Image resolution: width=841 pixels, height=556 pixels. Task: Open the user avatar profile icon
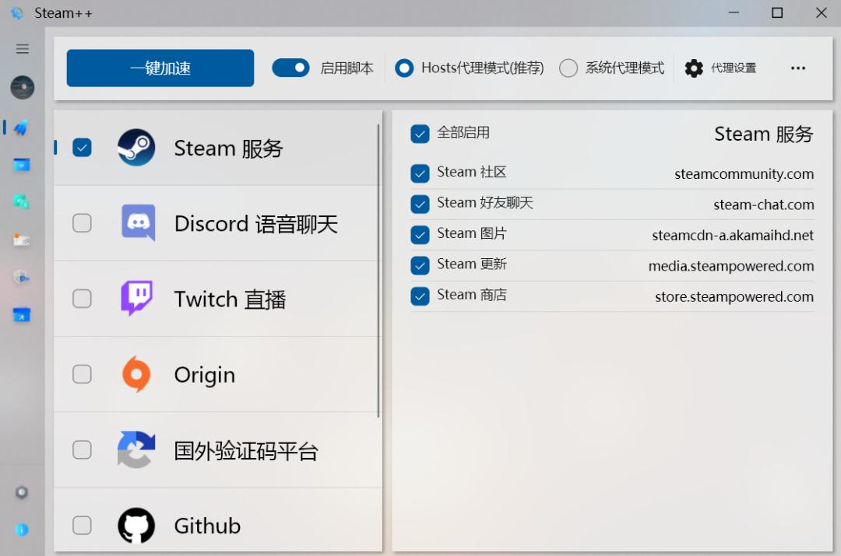click(x=23, y=88)
